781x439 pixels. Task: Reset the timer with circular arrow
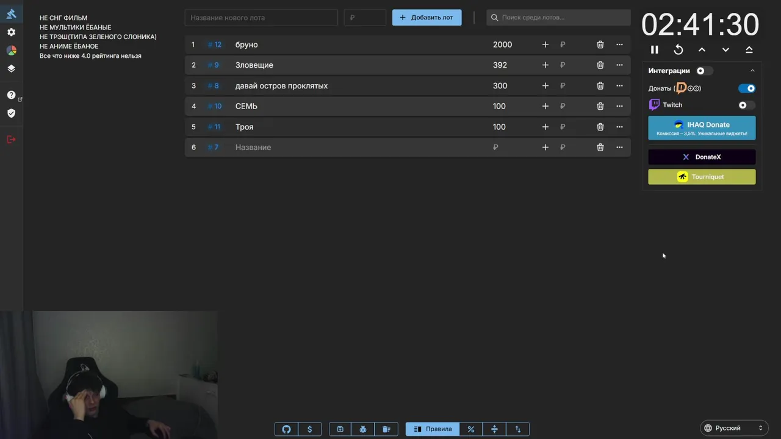tap(678, 50)
